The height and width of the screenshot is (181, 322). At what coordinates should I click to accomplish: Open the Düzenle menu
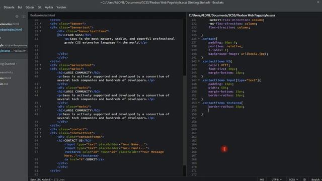(x=9, y=7)
